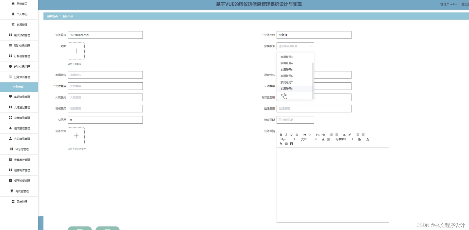Insert an image into business details

(x=286, y=144)
